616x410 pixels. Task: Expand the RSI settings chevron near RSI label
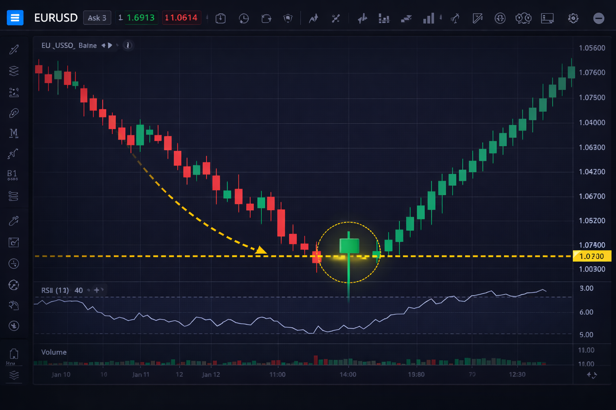(102, 290)
